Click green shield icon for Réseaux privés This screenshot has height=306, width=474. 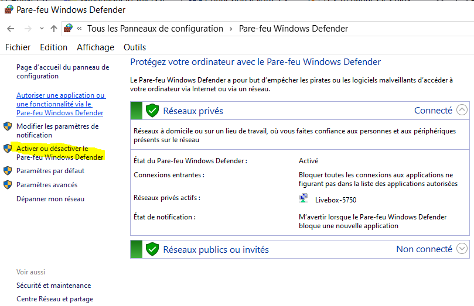click(152, 111)
